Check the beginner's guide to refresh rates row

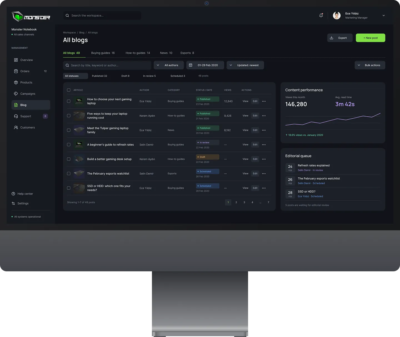coord(69,145)
